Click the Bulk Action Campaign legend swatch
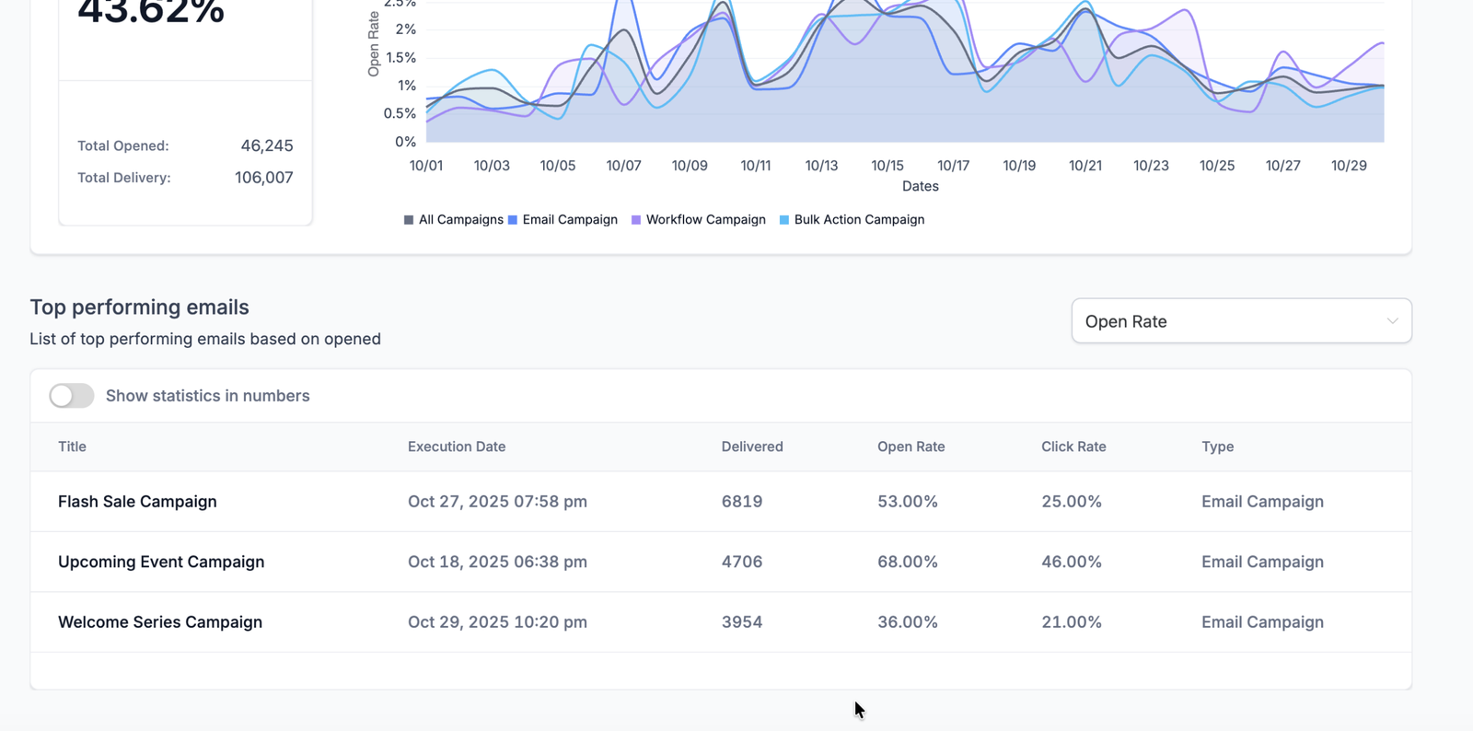1473x731 pixels. coord(784,220)
